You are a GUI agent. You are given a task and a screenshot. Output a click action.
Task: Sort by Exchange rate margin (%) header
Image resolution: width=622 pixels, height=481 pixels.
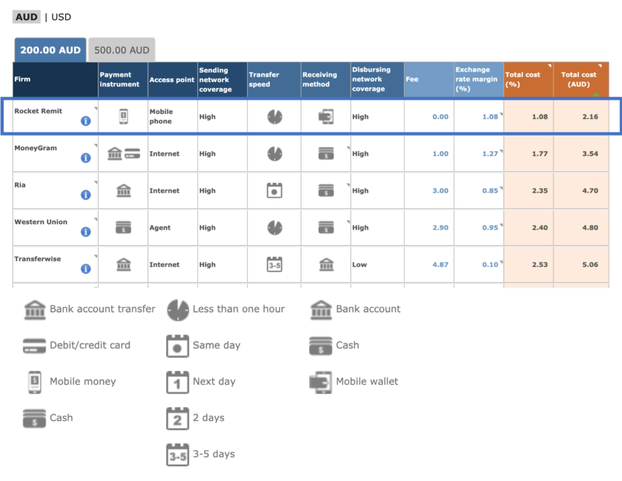point(479,80)
